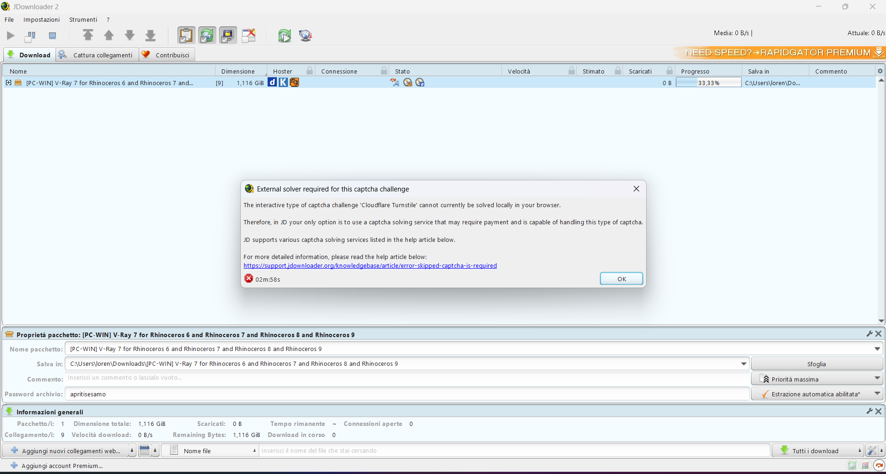
Task: Toggle clipboard monitoring
Action: tap(186, 35)
